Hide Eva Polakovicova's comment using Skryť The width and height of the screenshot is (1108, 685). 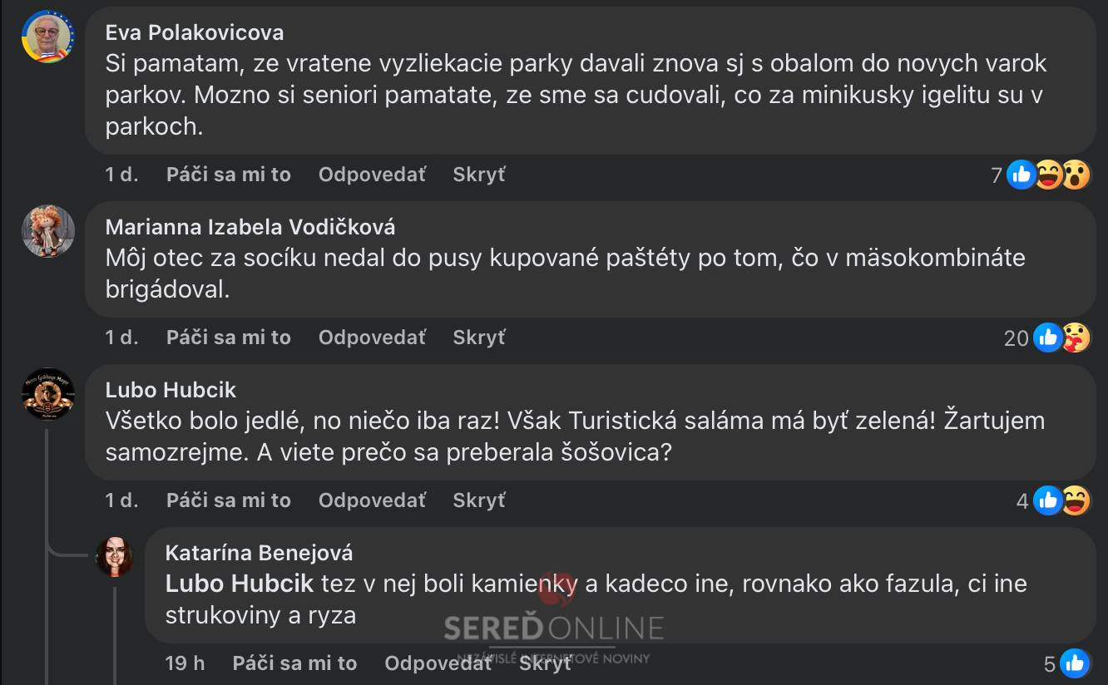(x=478, y=175)
